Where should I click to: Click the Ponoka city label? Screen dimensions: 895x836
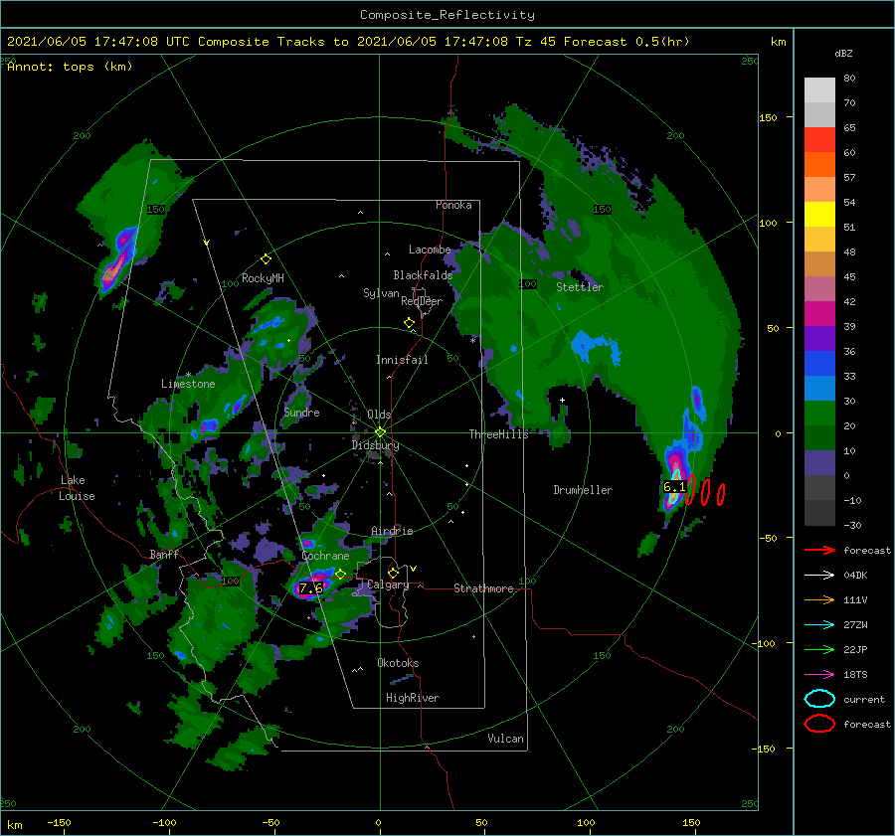point(453,205)
